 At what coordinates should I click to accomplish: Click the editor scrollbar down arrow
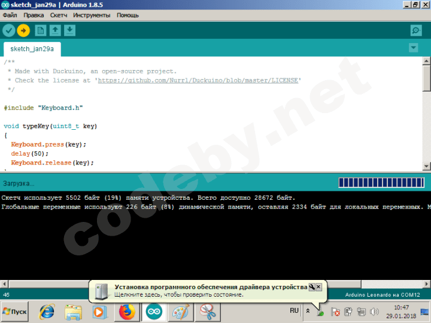point(426,166)
